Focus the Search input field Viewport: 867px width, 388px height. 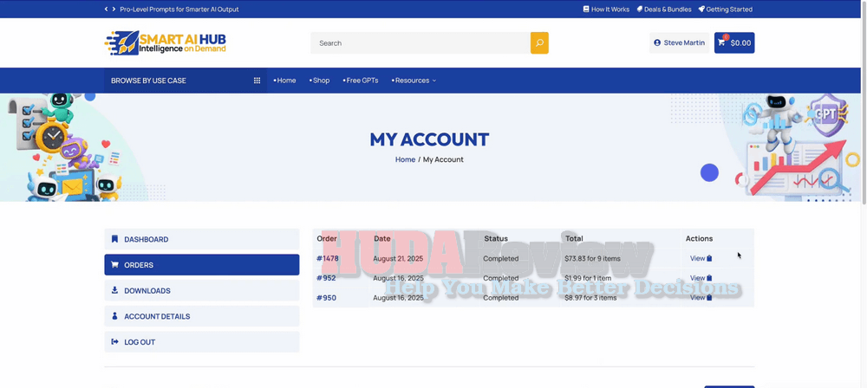420,43
